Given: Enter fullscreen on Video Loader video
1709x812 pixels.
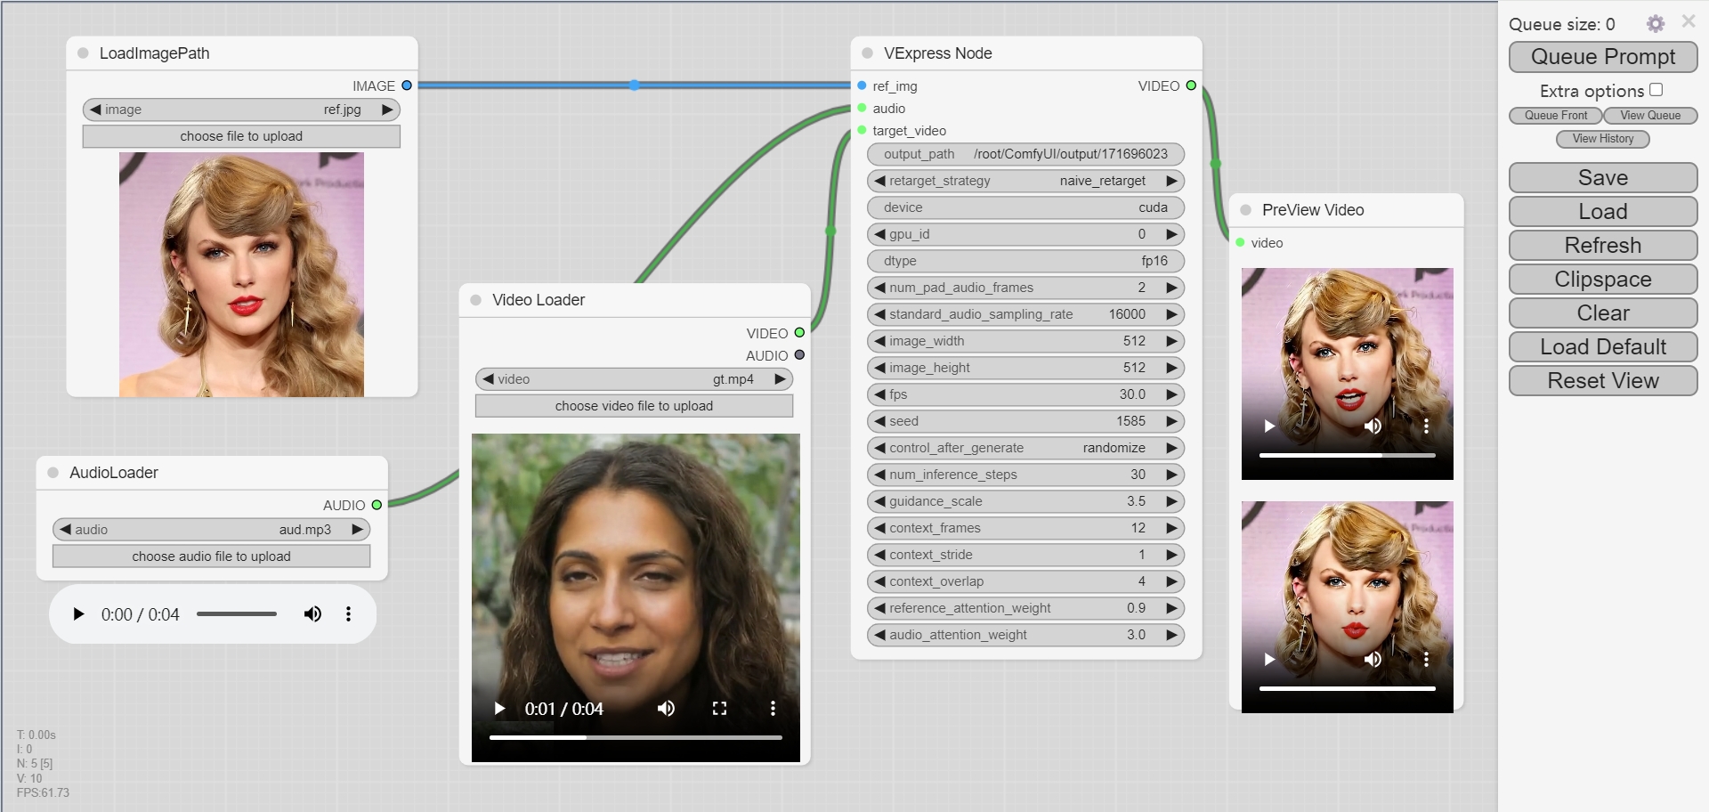Looking at the screenshot, I should [x=719, y=709].
